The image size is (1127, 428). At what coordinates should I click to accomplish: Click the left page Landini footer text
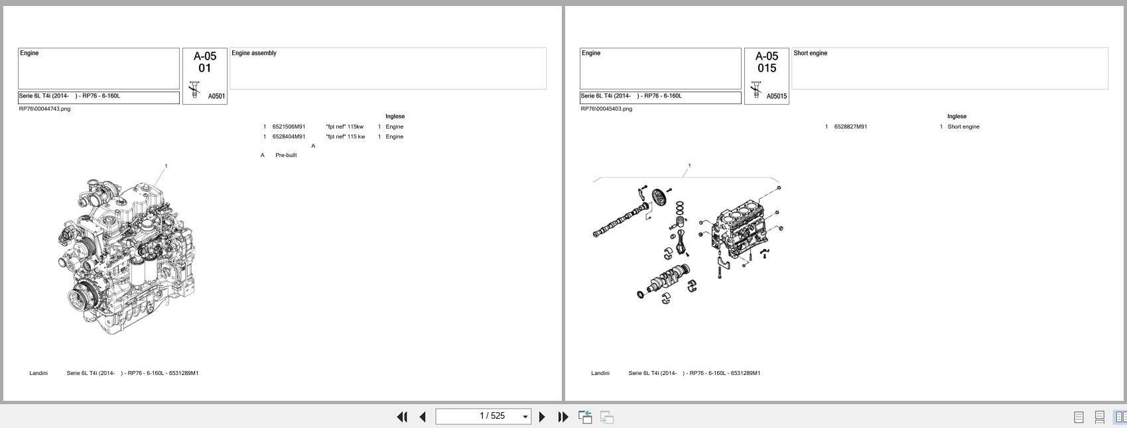[x=38, y=373]
